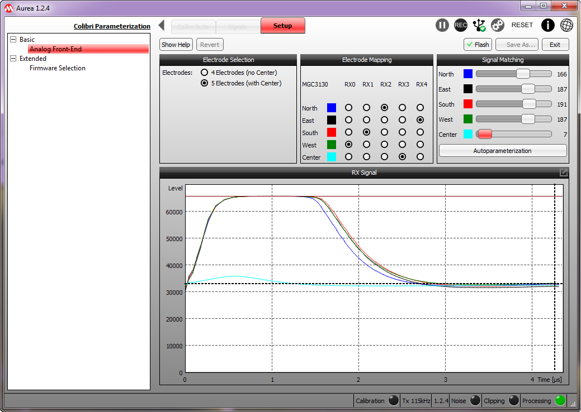Viewport: 581px width, 412px height.
Task: Pop out the RX Signal graph
Action: point(564,173)
